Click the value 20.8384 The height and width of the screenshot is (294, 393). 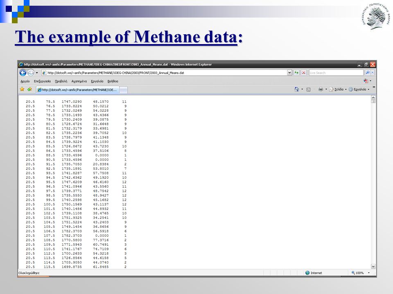(101, 164)
